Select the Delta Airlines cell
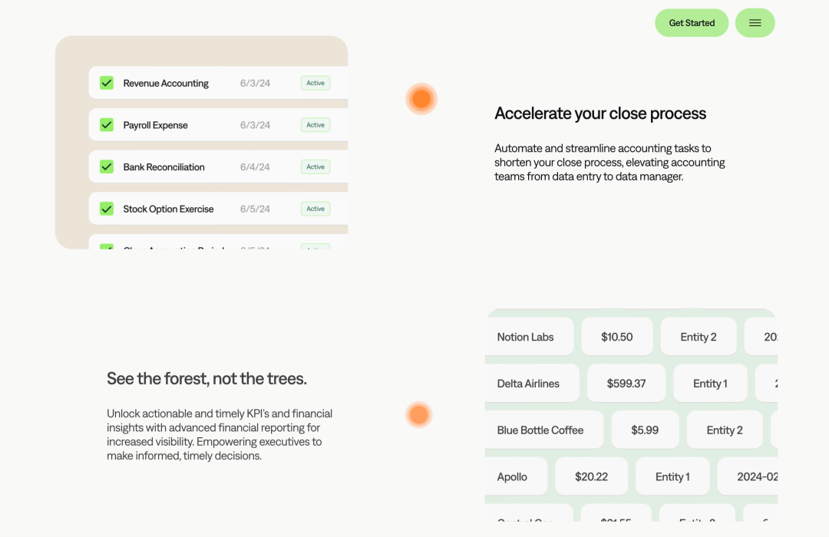The width and height of the screenshot is (829, 537). tap(532, 384)
